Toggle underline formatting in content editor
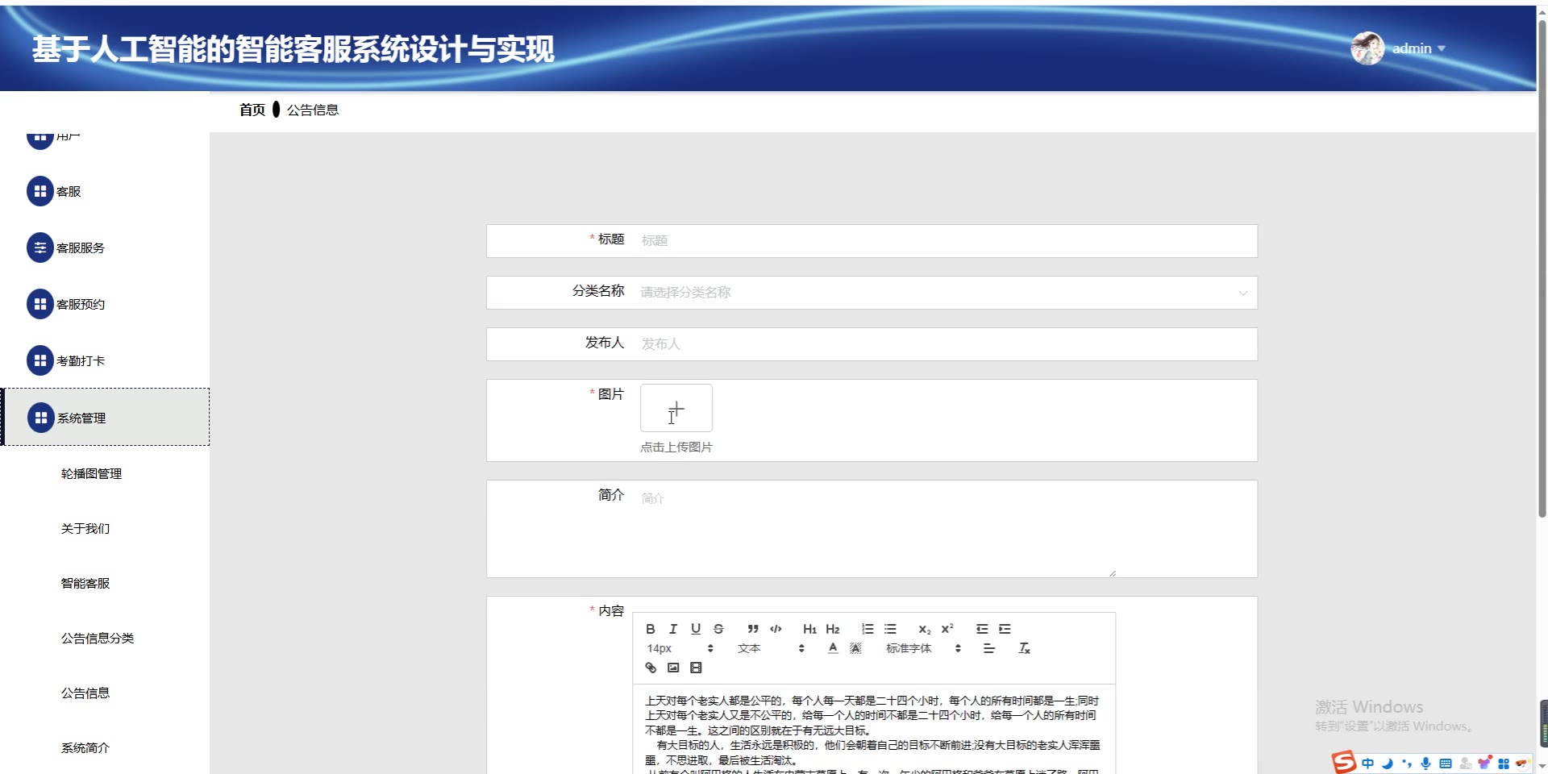Screen dimensions: 1548x774 pos(696,629)
